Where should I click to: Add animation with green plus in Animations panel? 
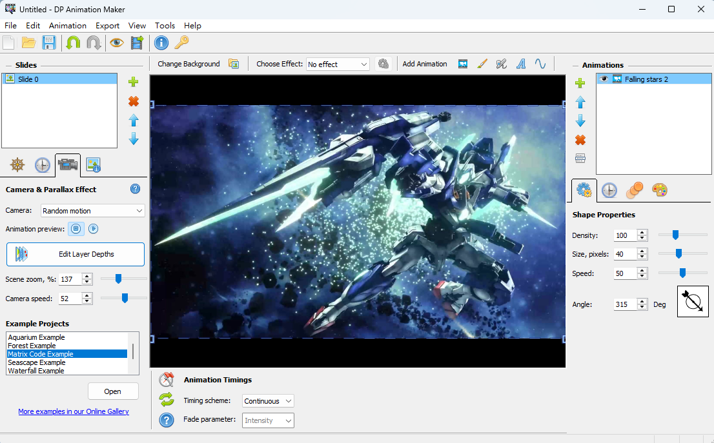click(580, 83)
